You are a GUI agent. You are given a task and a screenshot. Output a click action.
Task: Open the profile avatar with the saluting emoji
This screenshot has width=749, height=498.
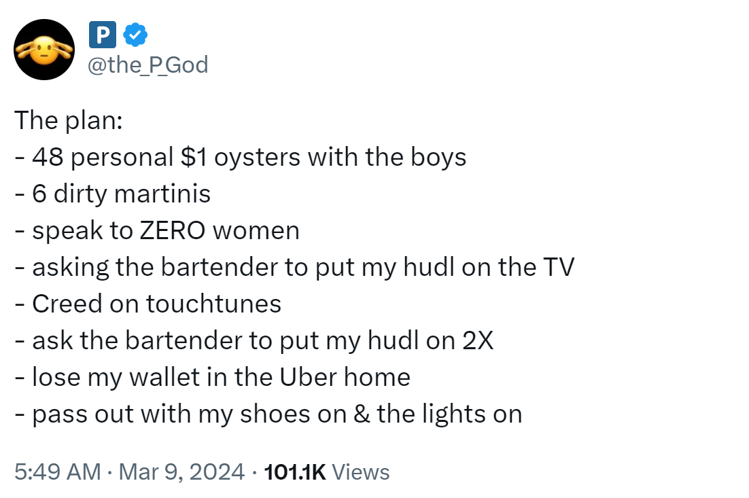click(44, 50)
